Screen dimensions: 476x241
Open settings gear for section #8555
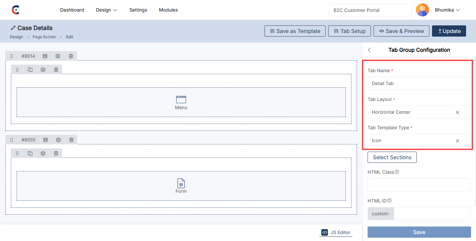(x=58, y=140)
